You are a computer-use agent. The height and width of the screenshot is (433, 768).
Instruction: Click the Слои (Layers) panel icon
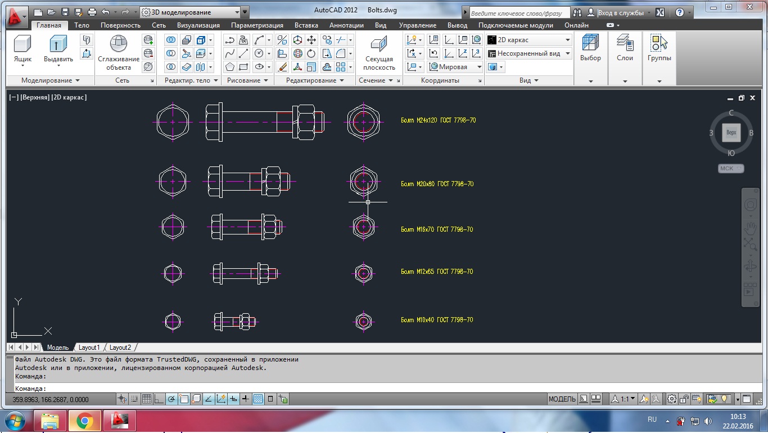pyautogui.click(x=625, y=47)
